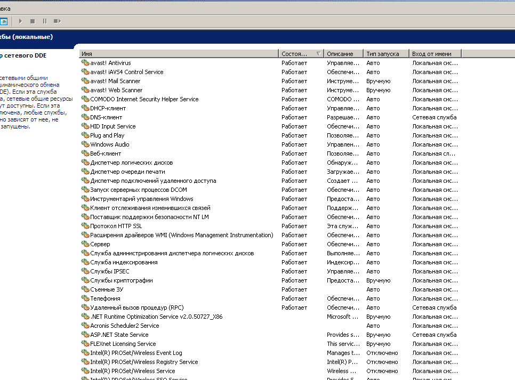
Task: Click 'Microsoft ...' description of .NET Runtime service
Action: click(343, 317)
